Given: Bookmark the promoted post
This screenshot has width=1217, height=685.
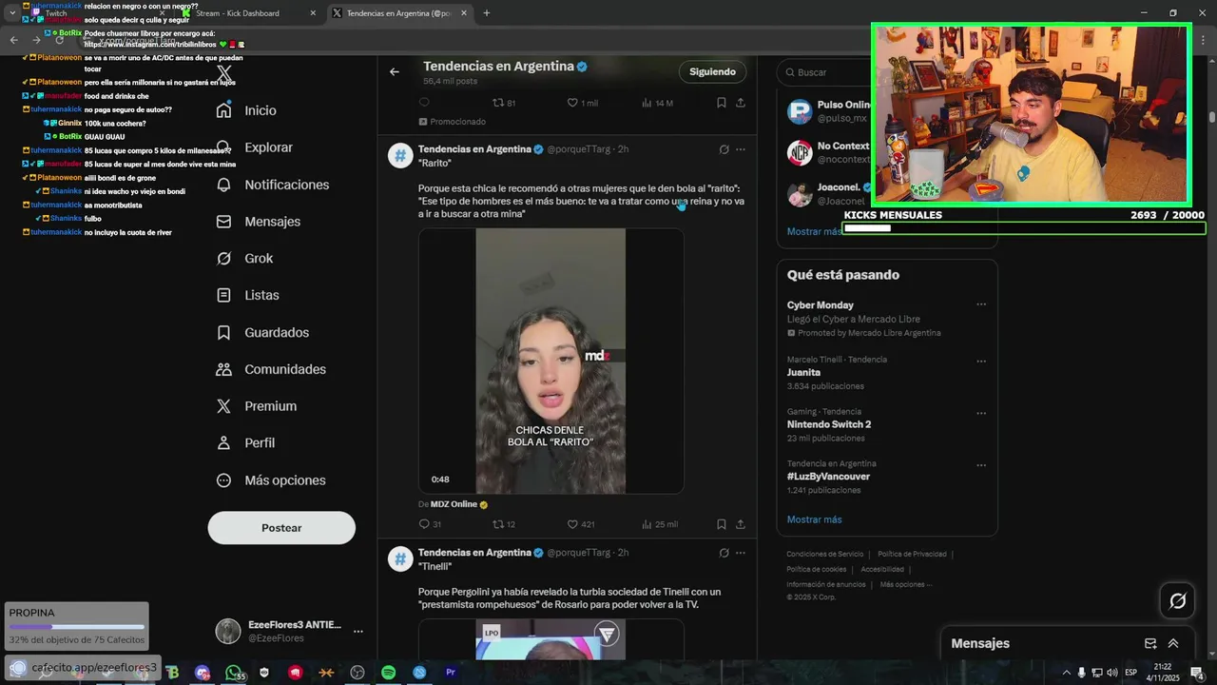Looking at the screenshot, I should pos(722,103).
